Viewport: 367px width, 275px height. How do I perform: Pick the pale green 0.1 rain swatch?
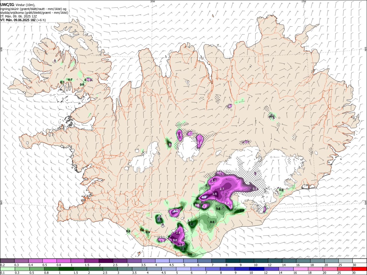[7, 269]
